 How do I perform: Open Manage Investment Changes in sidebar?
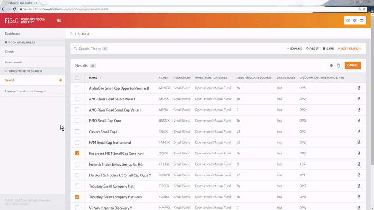(x=25, y=91)
